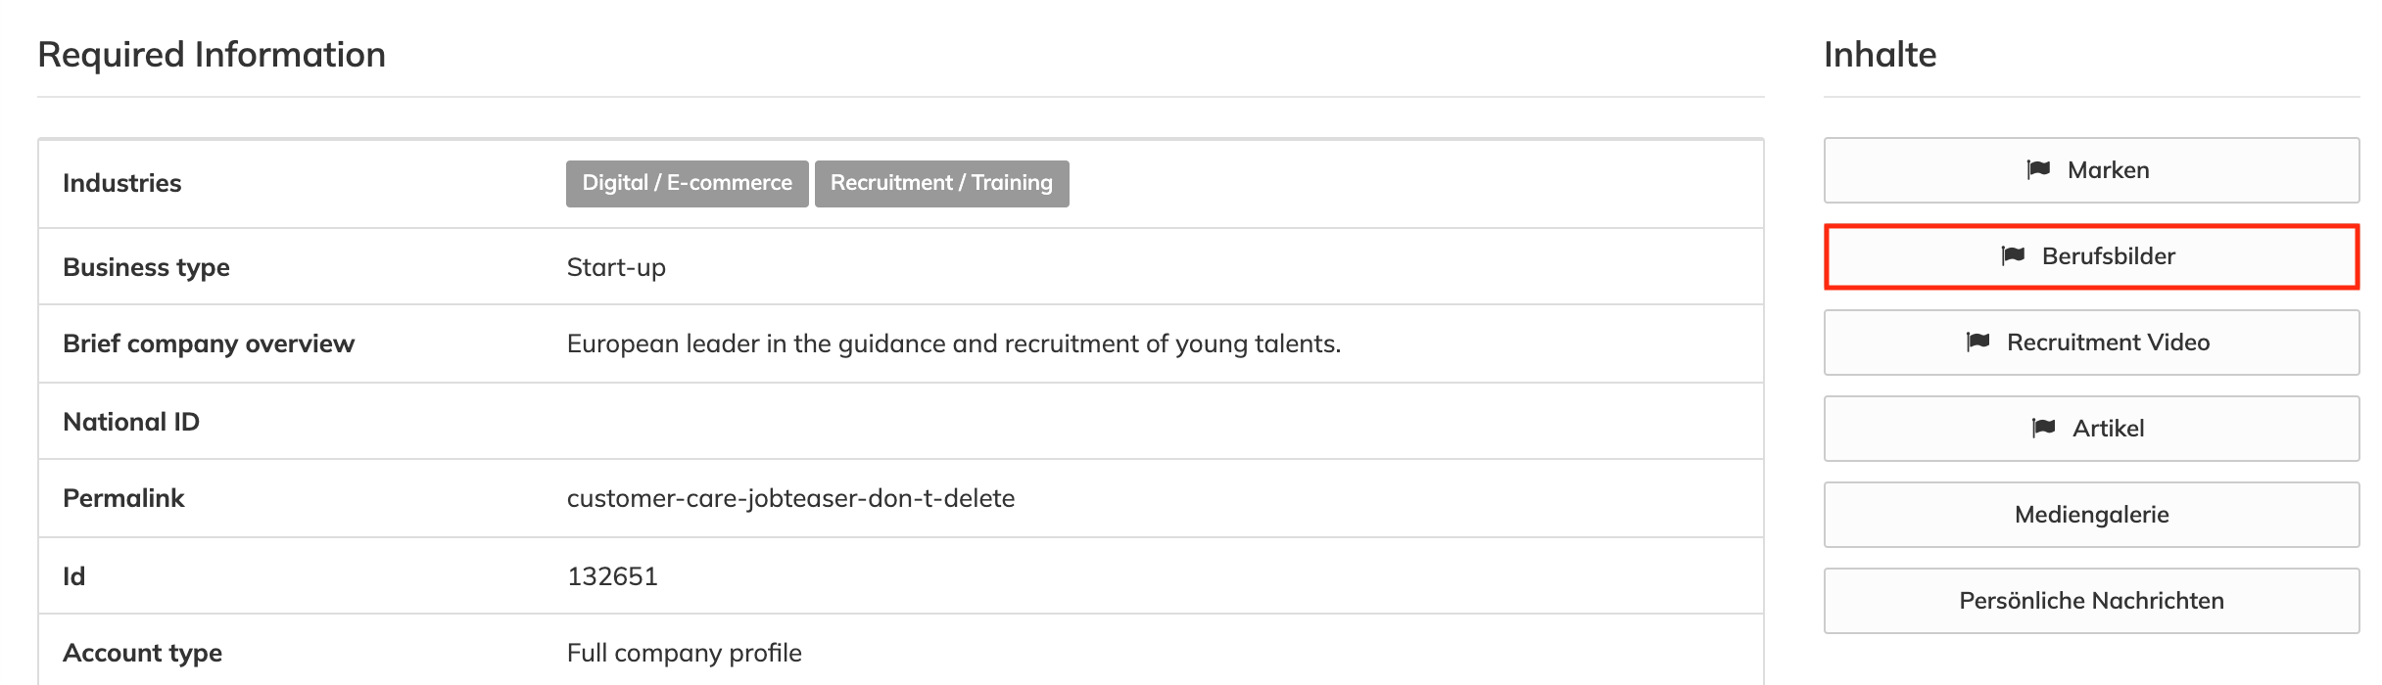The width and height of the screenshot is (2382, 685).
Task: Open the Mediengalerie section
Action: (x=2091, y=514)
